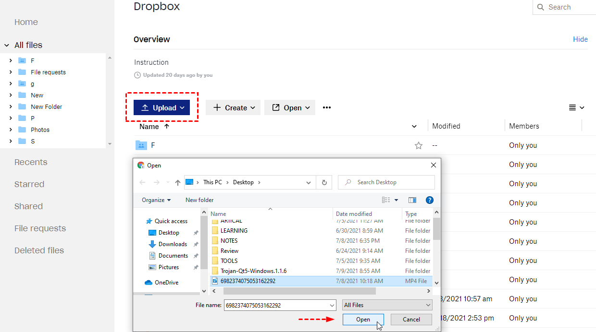Viewport: 596px width, 332px height.
Task: Click the File name input box
Action: (x=280, y=305)
